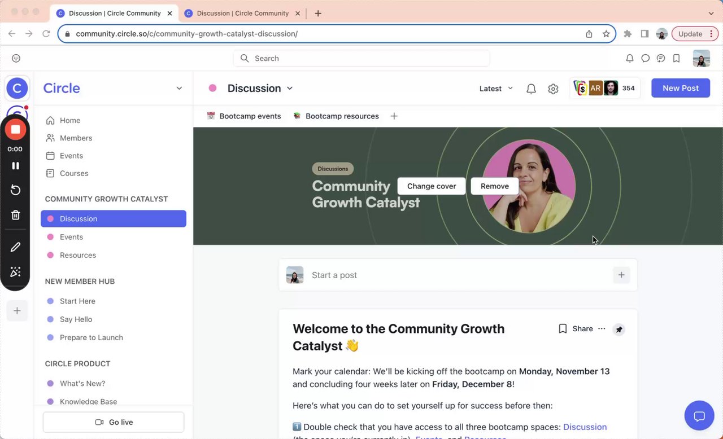The image size is (723, 439).
Task: Bookmark the Welcome post
Action: click(x=563, y=328)
